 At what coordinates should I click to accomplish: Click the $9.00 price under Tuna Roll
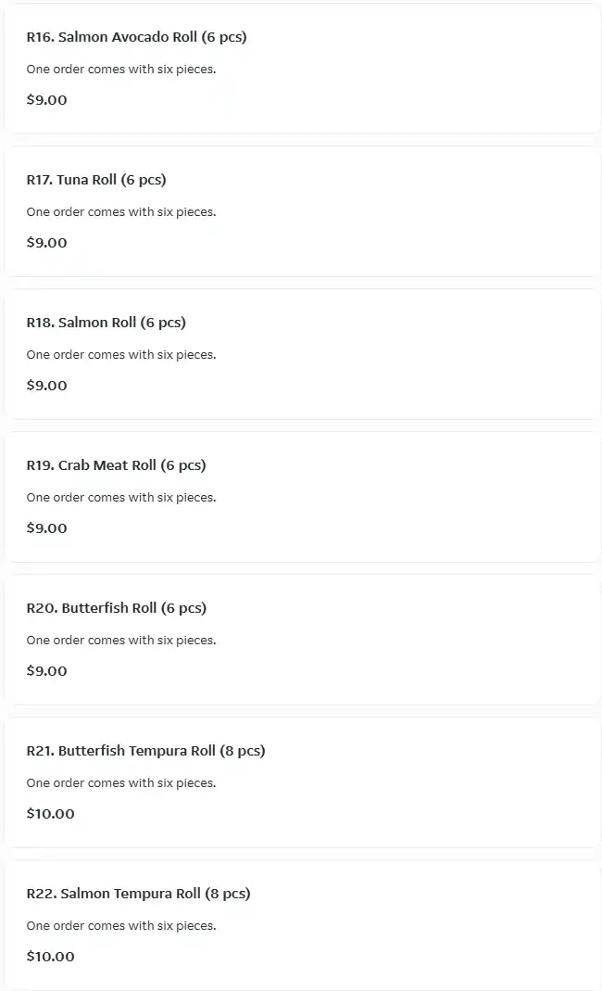46,243
